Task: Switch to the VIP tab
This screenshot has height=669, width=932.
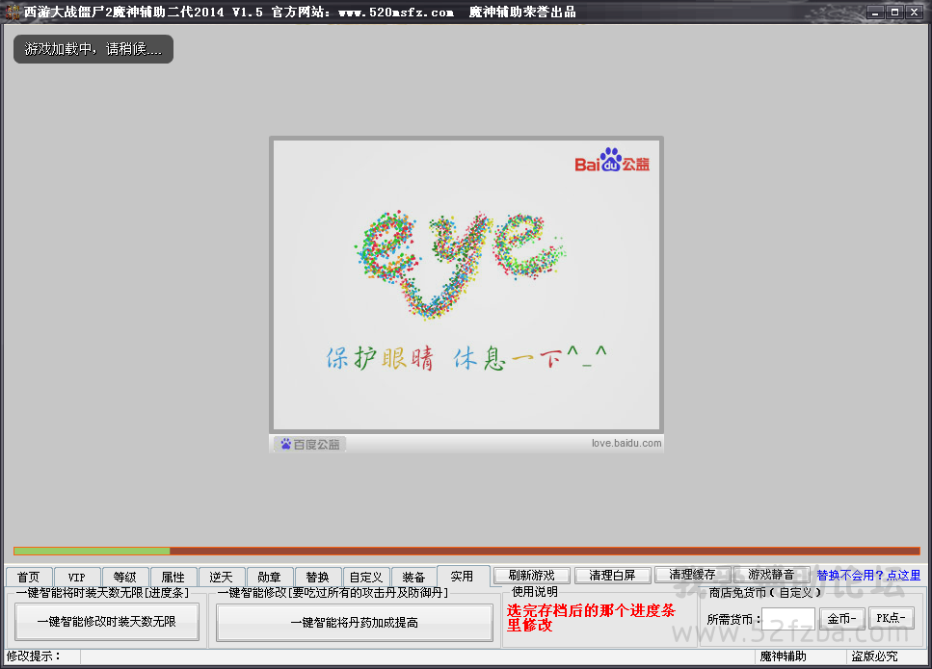Action: (x=77, y=577)
